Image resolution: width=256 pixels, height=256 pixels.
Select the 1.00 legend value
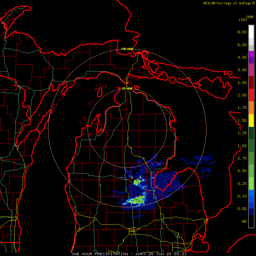[242, 146]
